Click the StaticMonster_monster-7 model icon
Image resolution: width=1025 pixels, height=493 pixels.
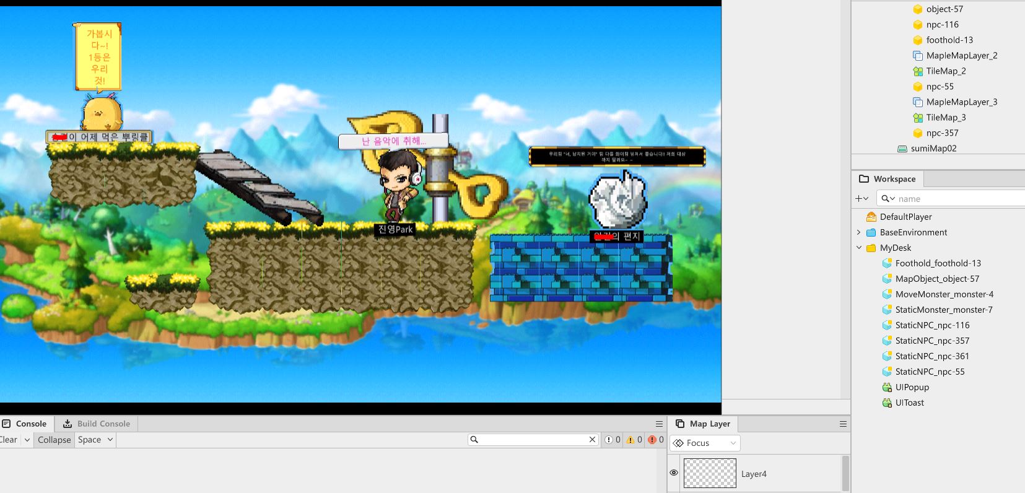887,310
